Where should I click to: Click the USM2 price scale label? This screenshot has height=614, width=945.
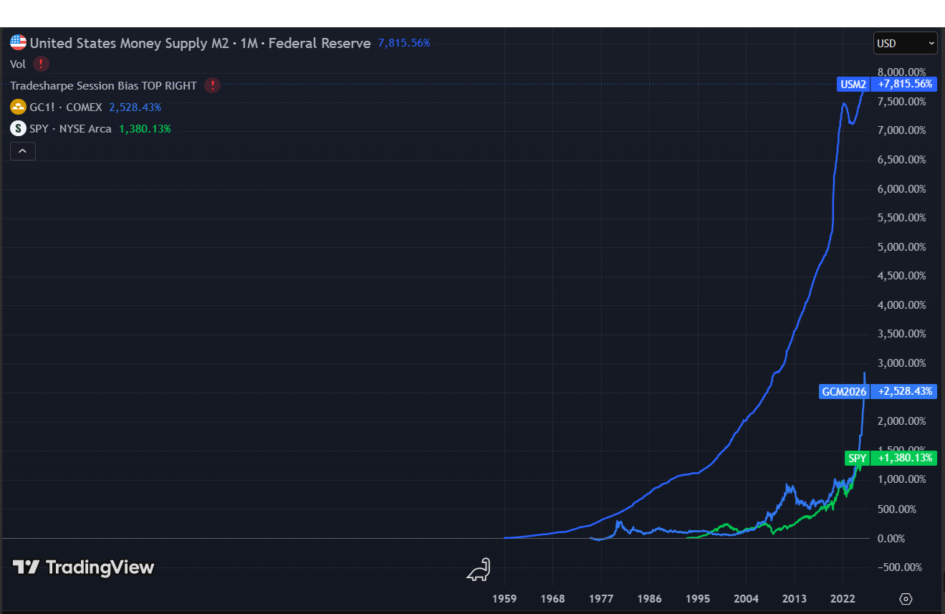tap(853, 84)
